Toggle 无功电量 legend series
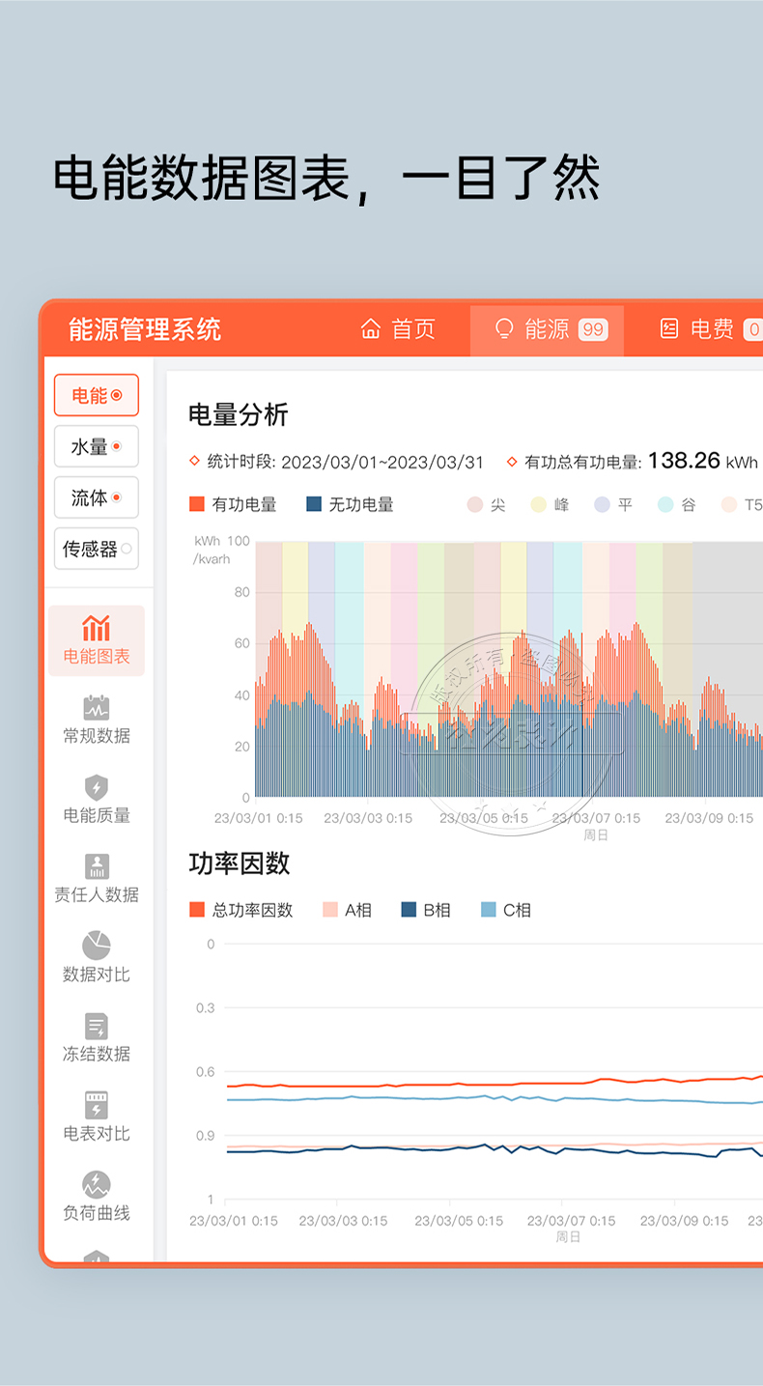Image resolution: width=763 pixels, height=1386 pixels. [x=350, y=504]
